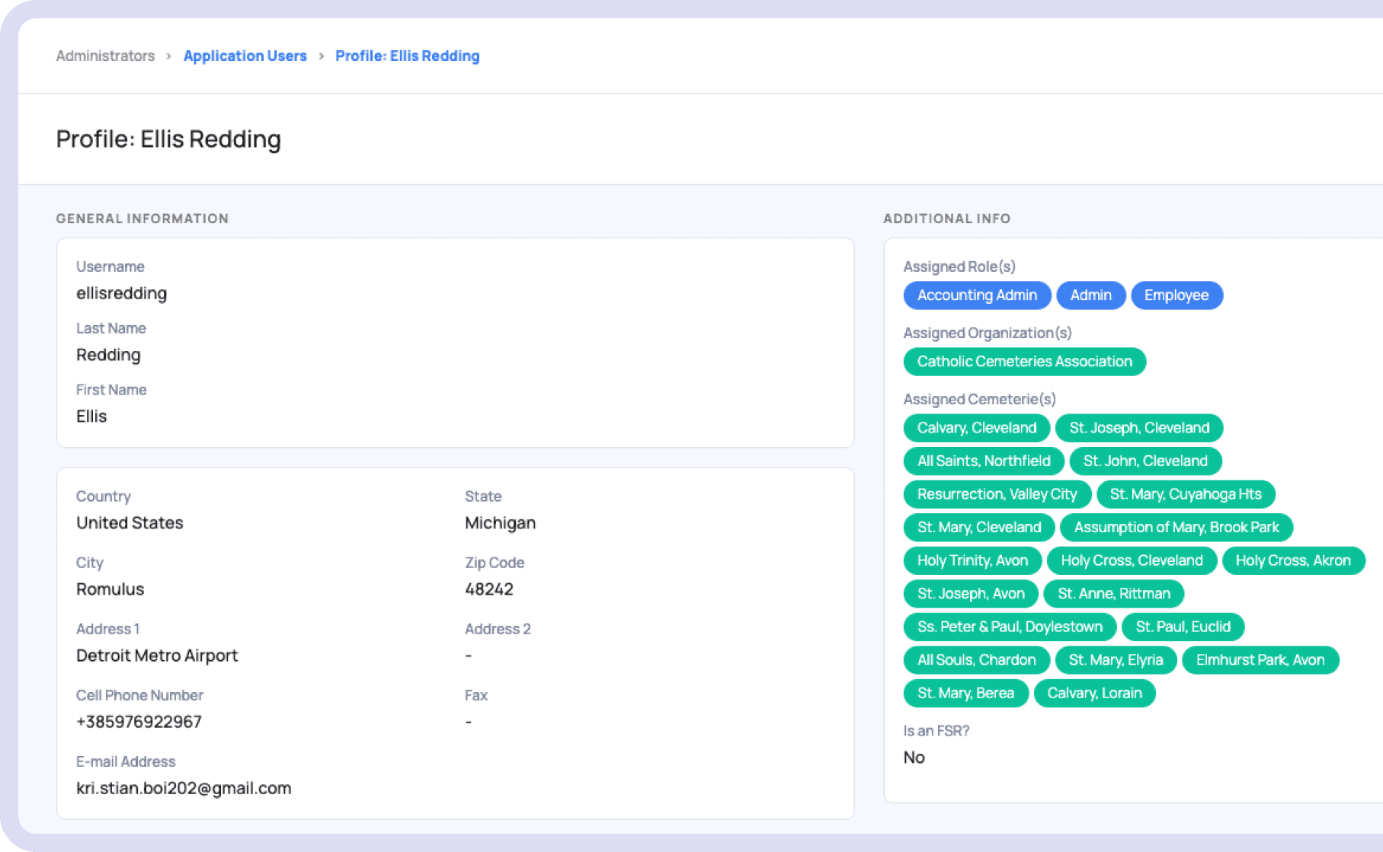Viewport: 1383px width, 852px height.
Task: Click the Fax label
Action: (476, 695)
